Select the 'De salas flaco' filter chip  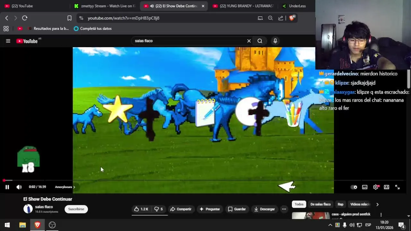(320, 204)
